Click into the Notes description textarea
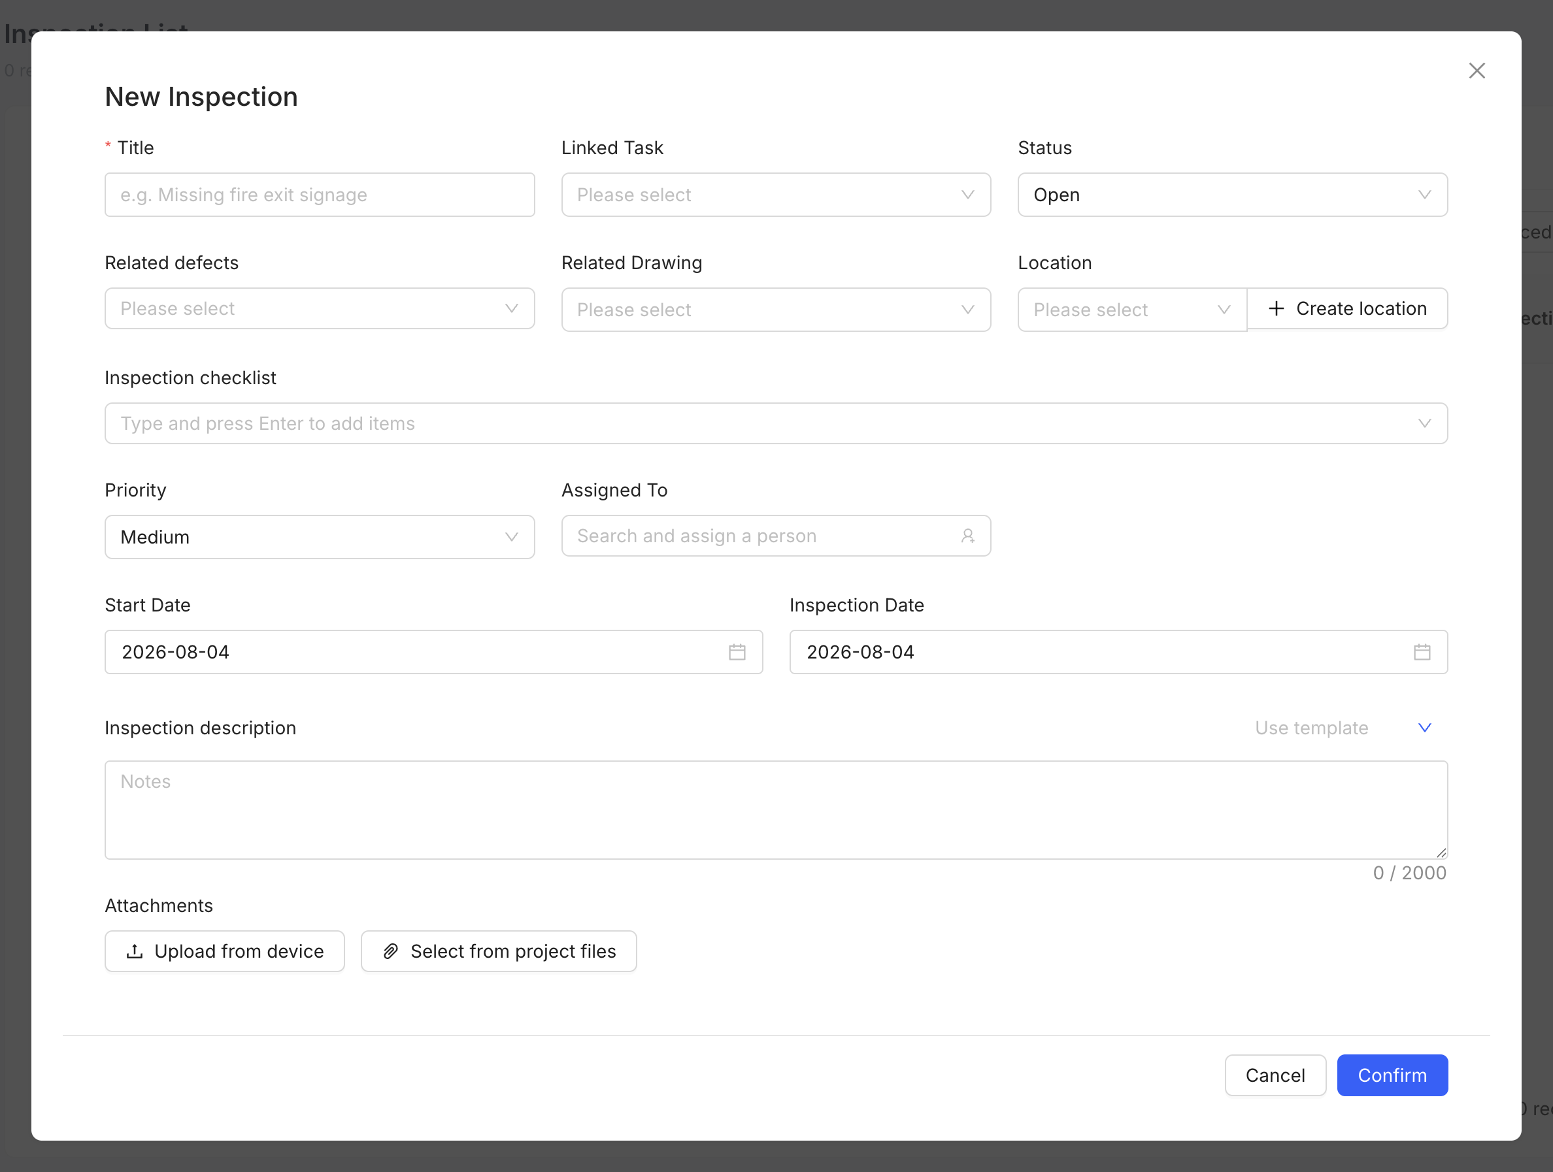 pyautogui.click(x=776, y=811)
